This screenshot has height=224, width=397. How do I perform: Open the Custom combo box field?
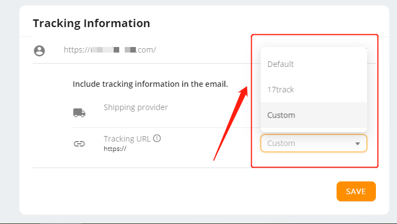point(314,143)
